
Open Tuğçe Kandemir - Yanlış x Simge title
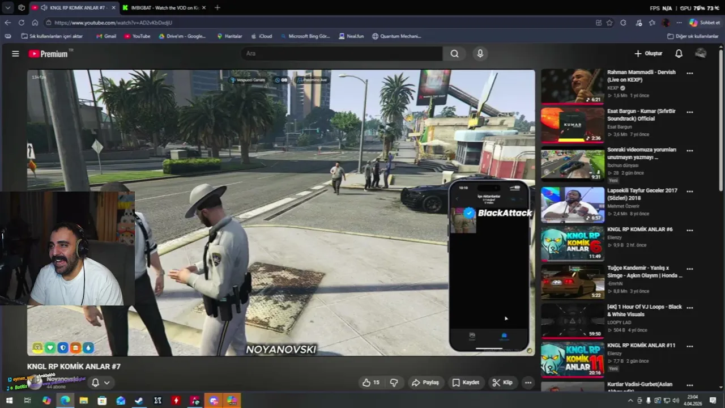tap(645, 271)
